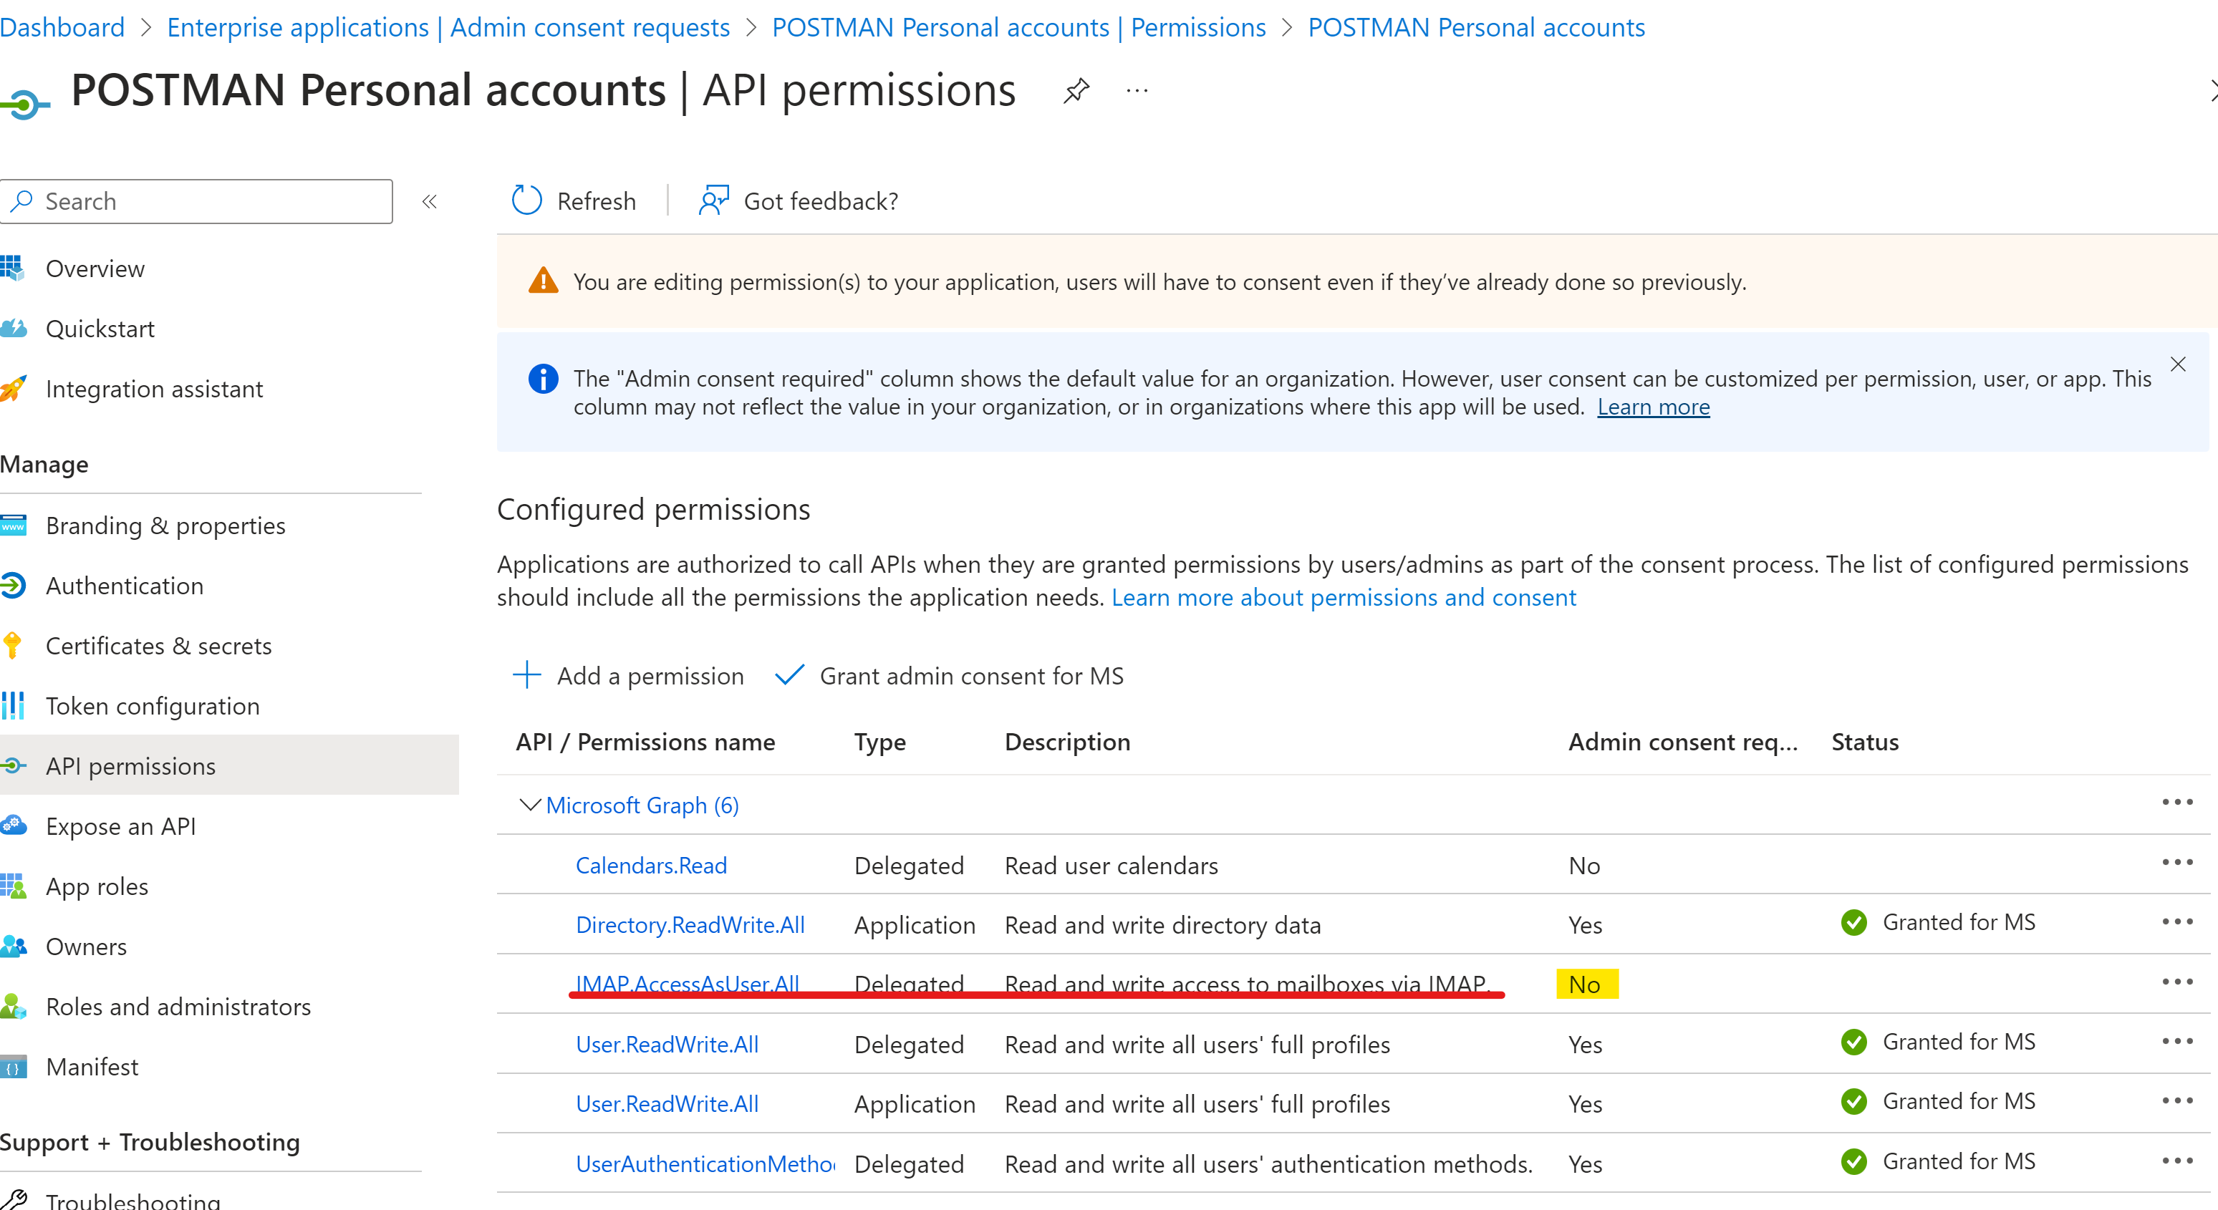The width and height of the screenshot is (2218, 1210).
Task: Open more options for Delegated User.ReadWrite.All row
Action: 2177,1041
